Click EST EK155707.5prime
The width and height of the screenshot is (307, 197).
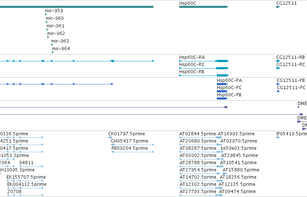point(26,177)
